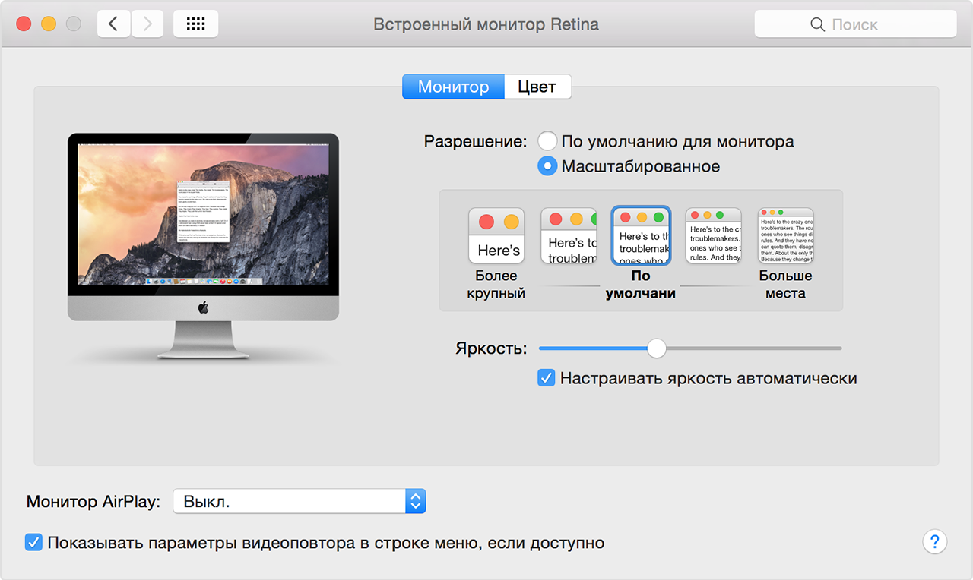Toggle 'Показывать параметры видеоповтора' checkbox
The image size is (973, 580).
tap(33, 543)
